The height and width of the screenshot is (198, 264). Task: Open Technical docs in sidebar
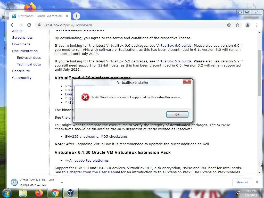click(29, 64)
